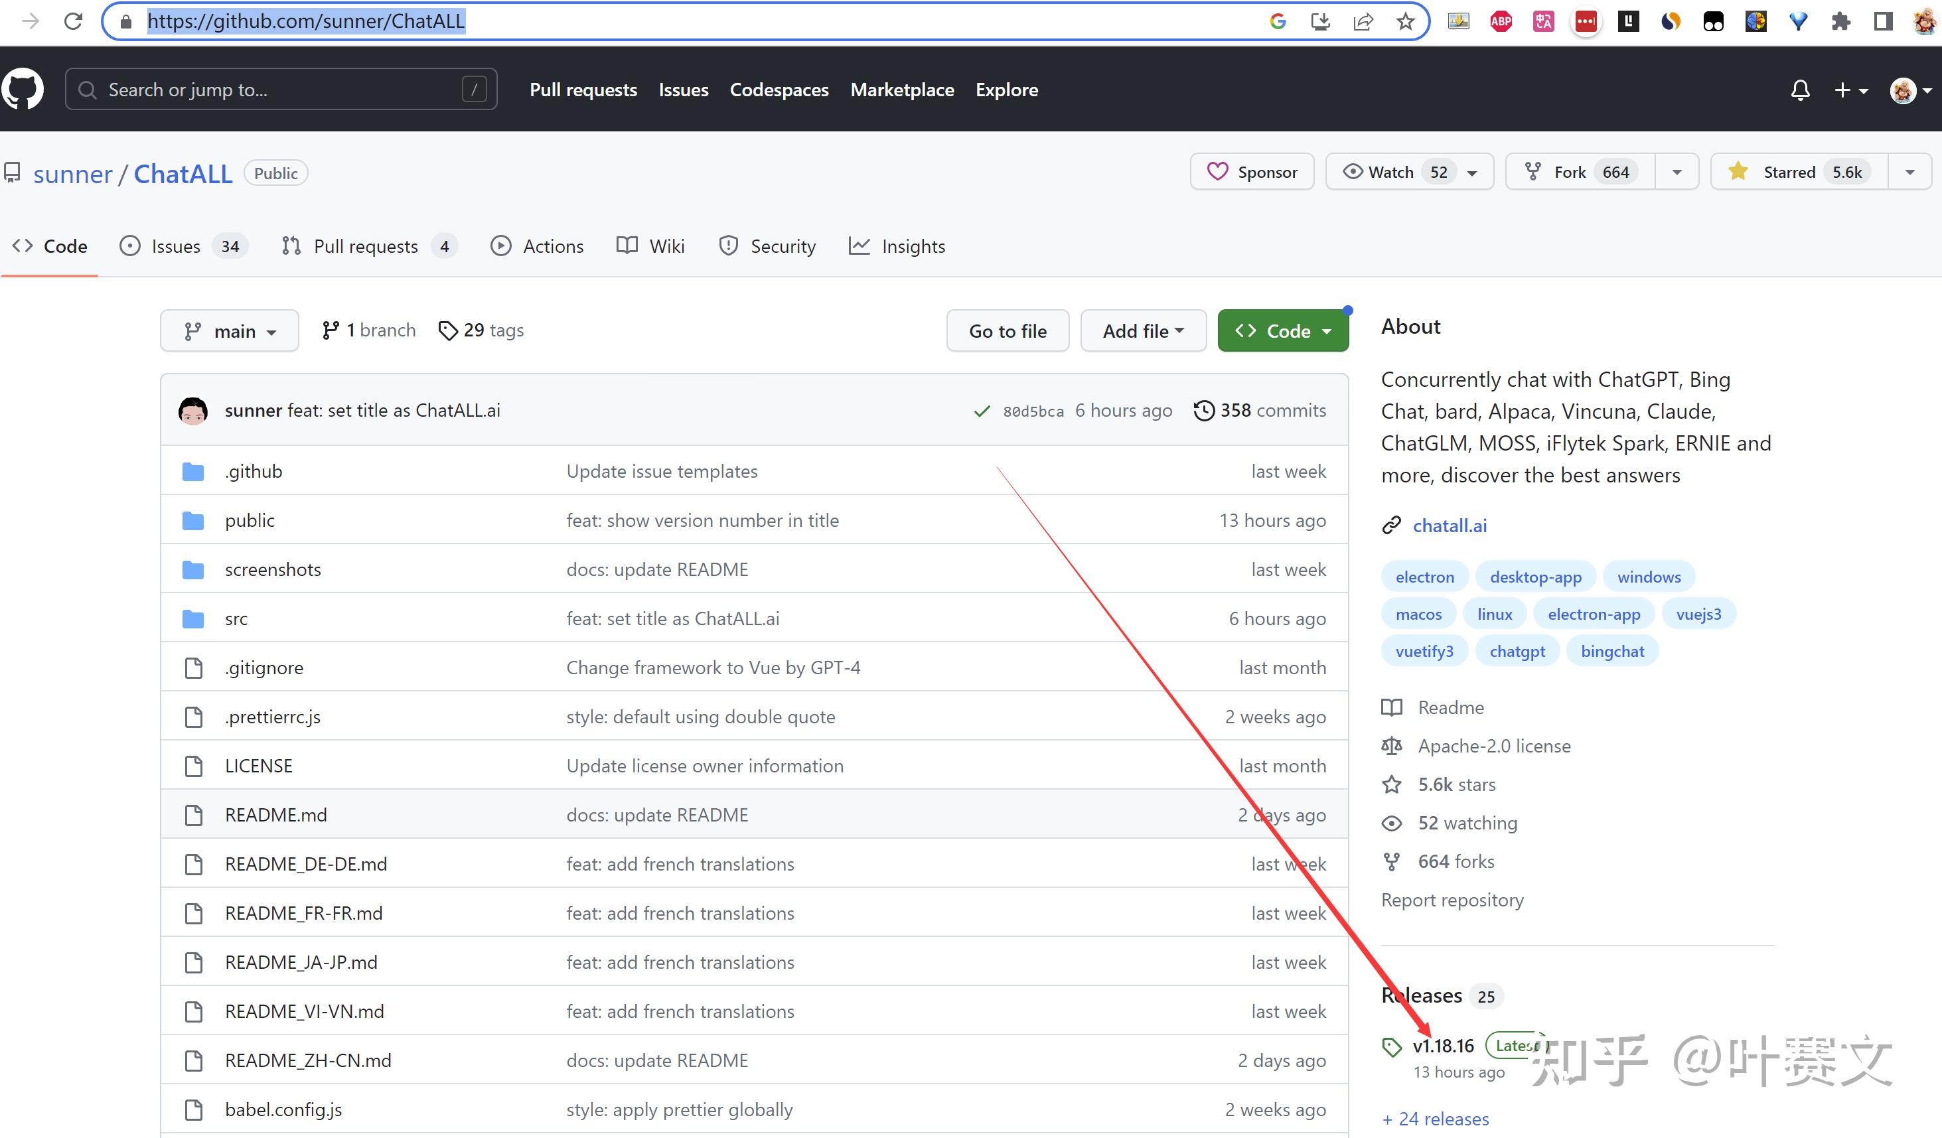This screenshot has height=1138, width=1942.
Task: Click sunner's avatar in latest commit row
Action: coord(192,410)
